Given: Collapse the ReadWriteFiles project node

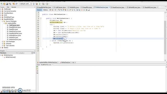Looking at the screenshot, I should [1, 19].
